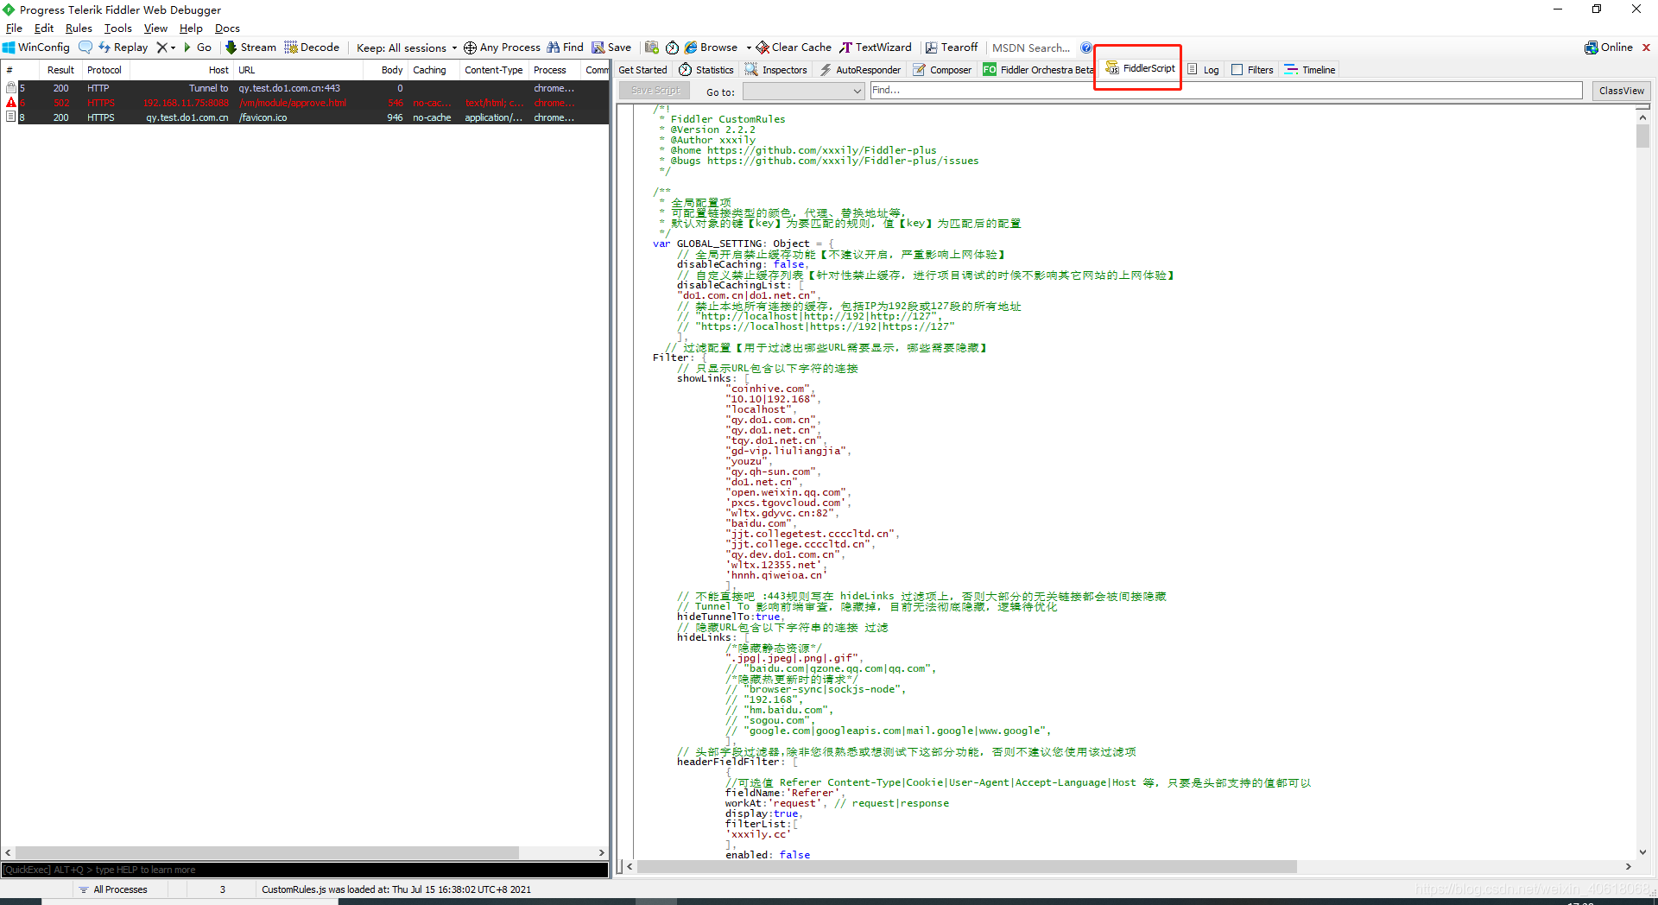Open the Filters tab
The width and height of the screenshot is (1658, 905).
point(1252,70)
